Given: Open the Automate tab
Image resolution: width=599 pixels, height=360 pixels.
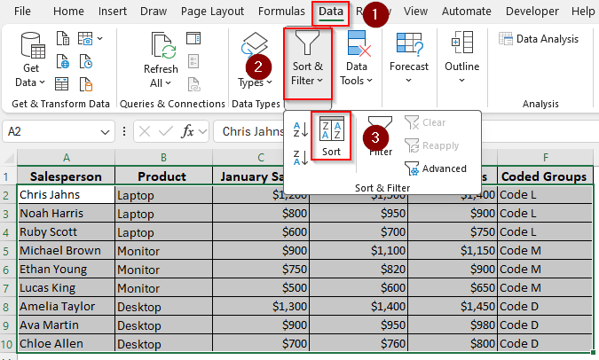Looking at the screenshot, I should (x=467, y=12).
